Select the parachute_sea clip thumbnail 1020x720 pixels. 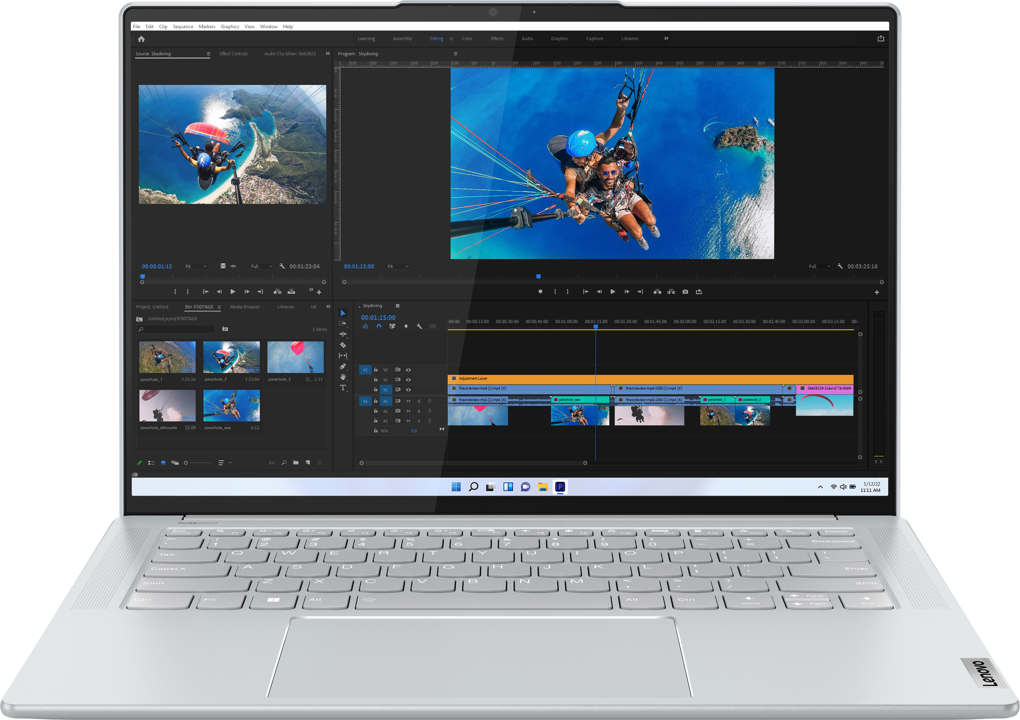232,405
